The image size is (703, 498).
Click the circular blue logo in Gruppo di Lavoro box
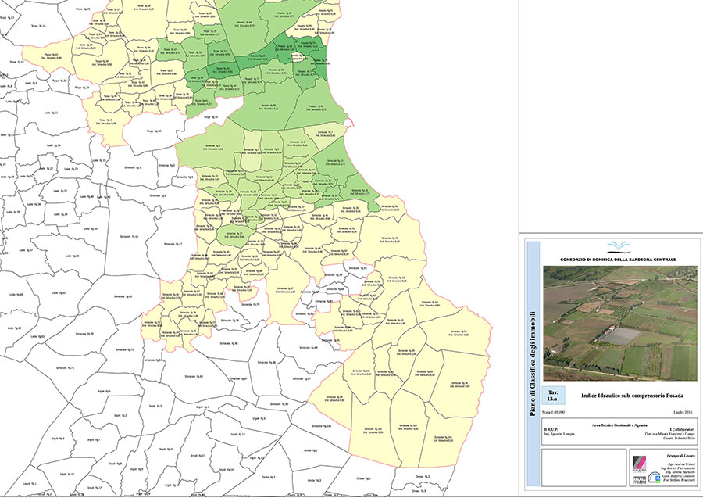pos(654,478)
